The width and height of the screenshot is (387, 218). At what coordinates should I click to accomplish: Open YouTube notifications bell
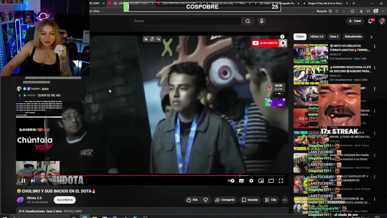pyautogui.click(x=370, y=21)
